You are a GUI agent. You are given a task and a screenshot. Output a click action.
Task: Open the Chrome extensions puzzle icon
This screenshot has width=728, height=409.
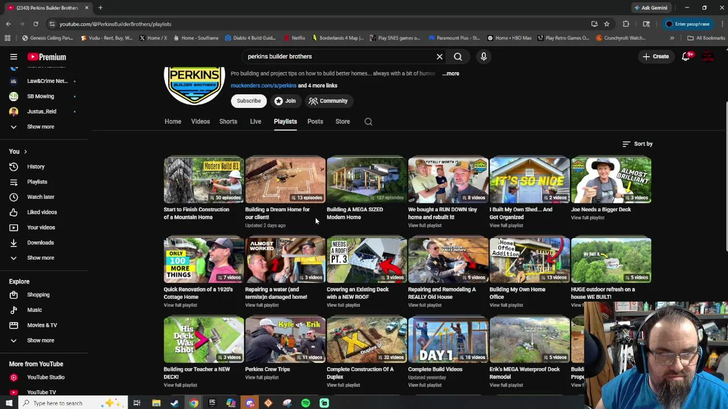(626, 24)
